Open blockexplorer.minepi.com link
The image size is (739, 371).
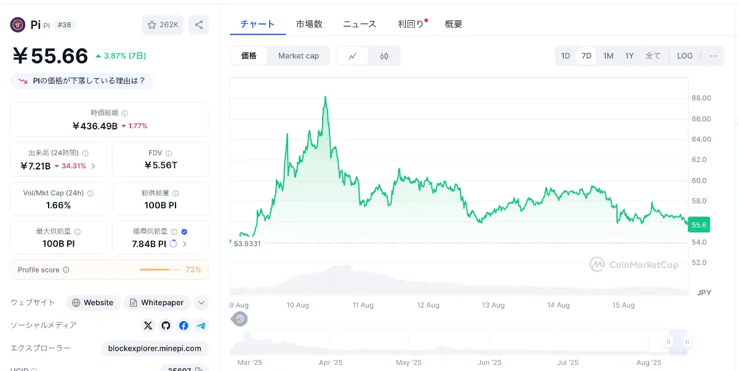click(154, 348)
